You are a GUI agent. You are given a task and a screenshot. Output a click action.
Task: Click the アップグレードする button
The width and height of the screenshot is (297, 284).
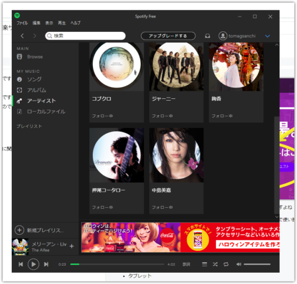(x=168, y=36)
